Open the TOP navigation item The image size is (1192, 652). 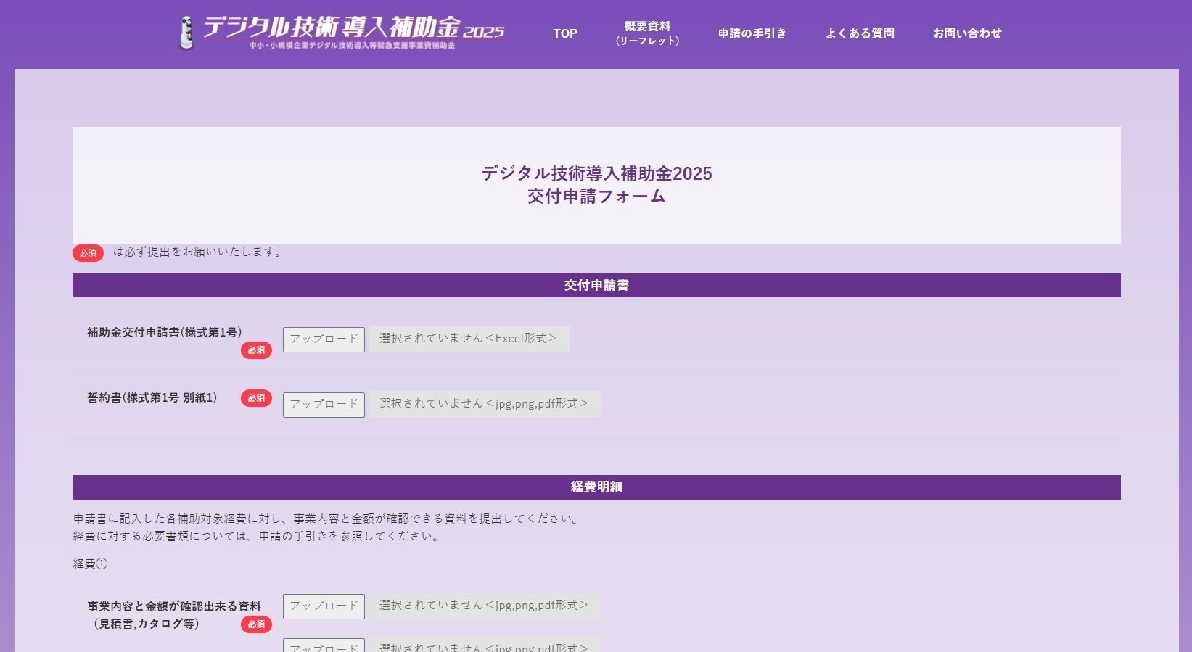pyautogui.click(x=565, y=33)
